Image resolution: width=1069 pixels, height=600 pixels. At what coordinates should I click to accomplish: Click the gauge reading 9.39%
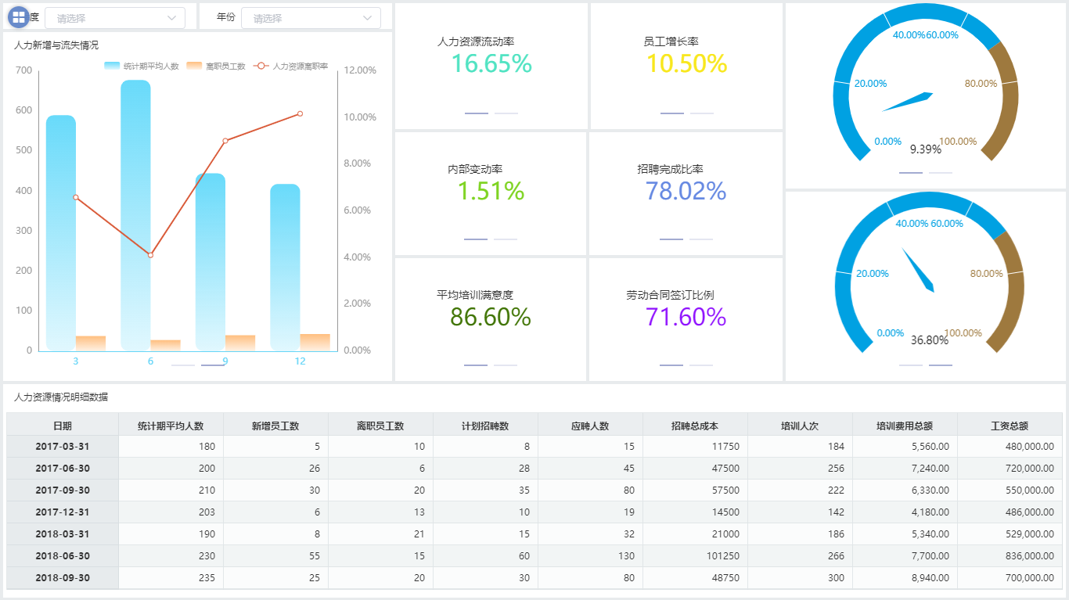[x=926, y=149]
